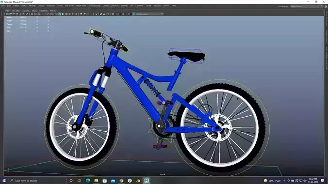The width and height of the screenshot is (328, 184).
Task: Open Blender from the taskbar
Action: pyautogui.click(x=138, y=181)
